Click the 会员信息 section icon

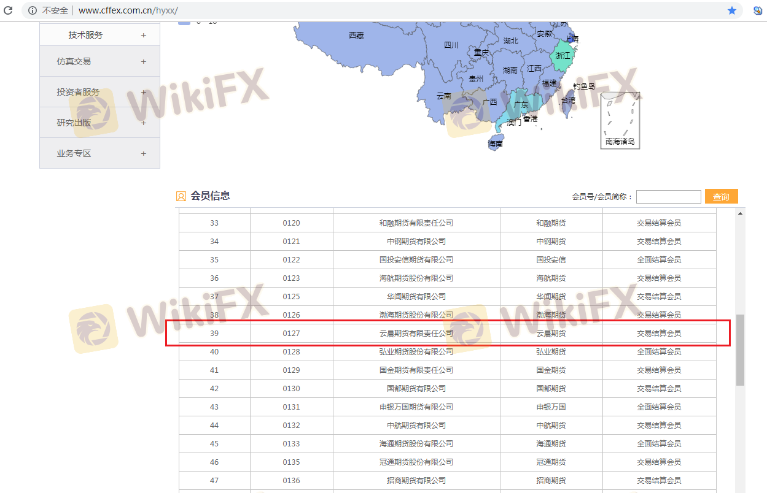point(181,196)
